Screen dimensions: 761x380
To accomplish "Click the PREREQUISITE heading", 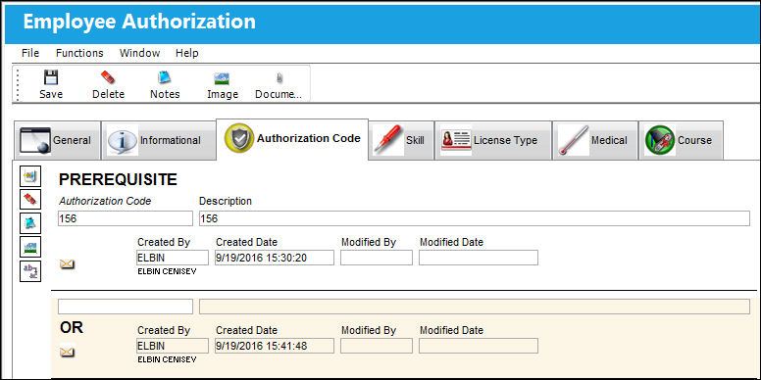I will click(118, 180).
